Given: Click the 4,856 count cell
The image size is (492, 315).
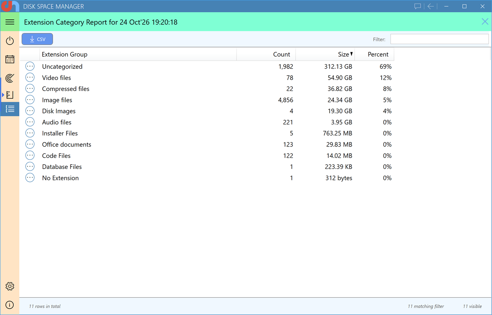Looking at the screenshot, I should click(285, 100).
